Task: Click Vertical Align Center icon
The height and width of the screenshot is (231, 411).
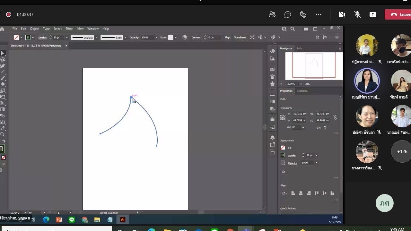Action: pos(324,193)
